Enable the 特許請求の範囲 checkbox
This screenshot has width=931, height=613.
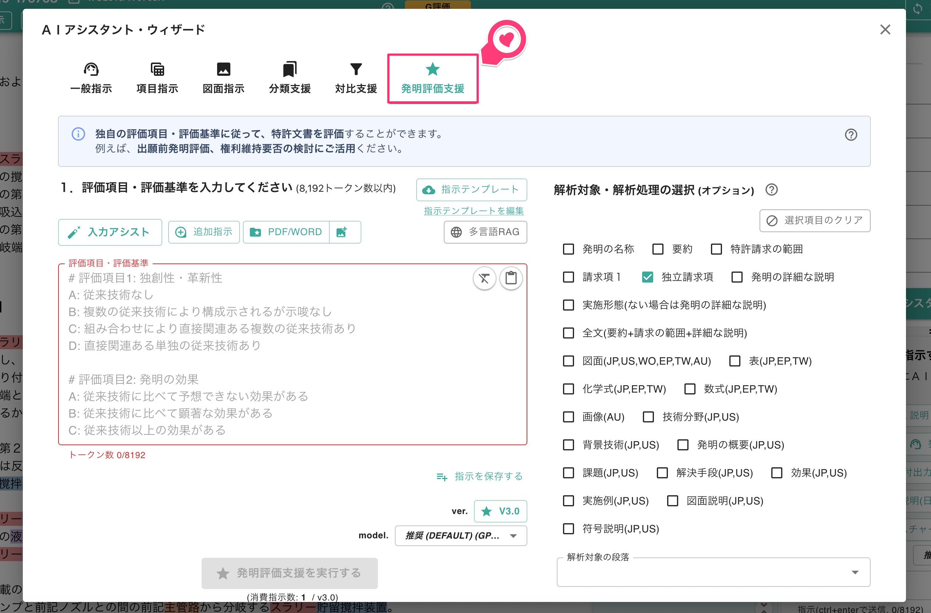(716, 249)
